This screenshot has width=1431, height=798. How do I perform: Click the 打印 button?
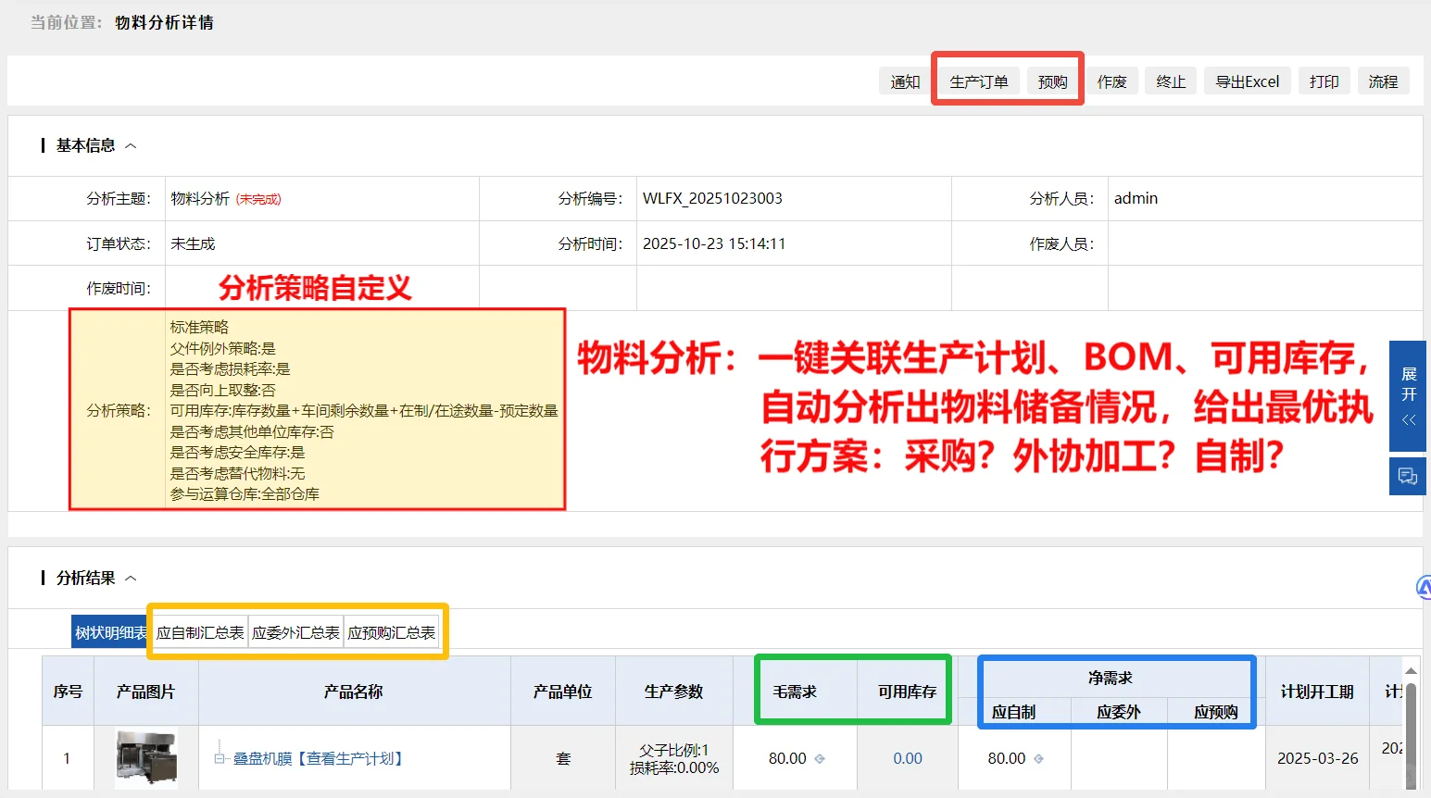coord(1324,81)
